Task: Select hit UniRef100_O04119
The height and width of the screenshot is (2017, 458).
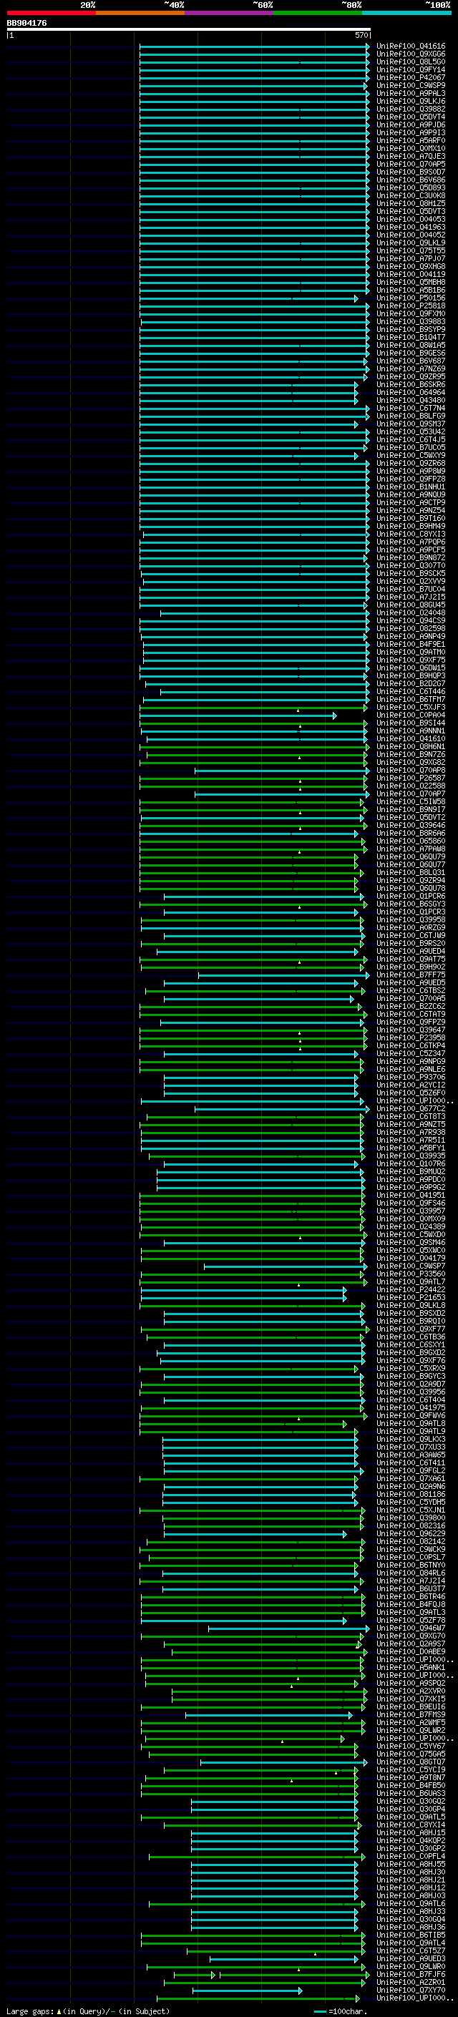Action: click(x=411, y=275)
